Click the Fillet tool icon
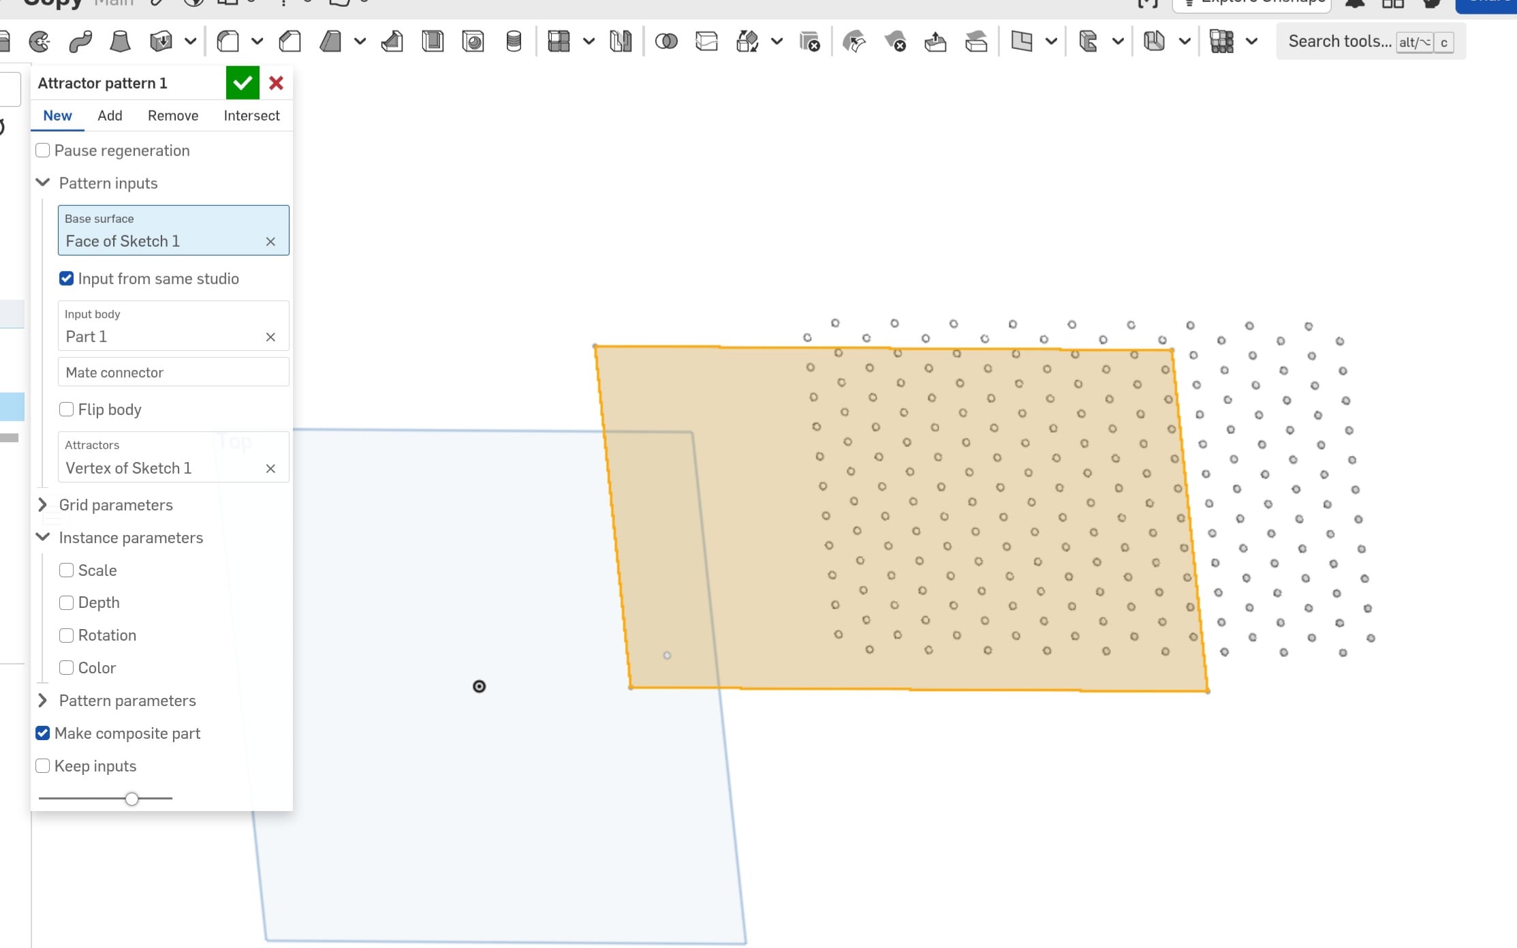Screen dimensions: 1517x948 coord(228,42)
